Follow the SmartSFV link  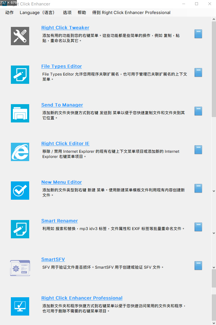pyautogui.click(x=53, y=259)
